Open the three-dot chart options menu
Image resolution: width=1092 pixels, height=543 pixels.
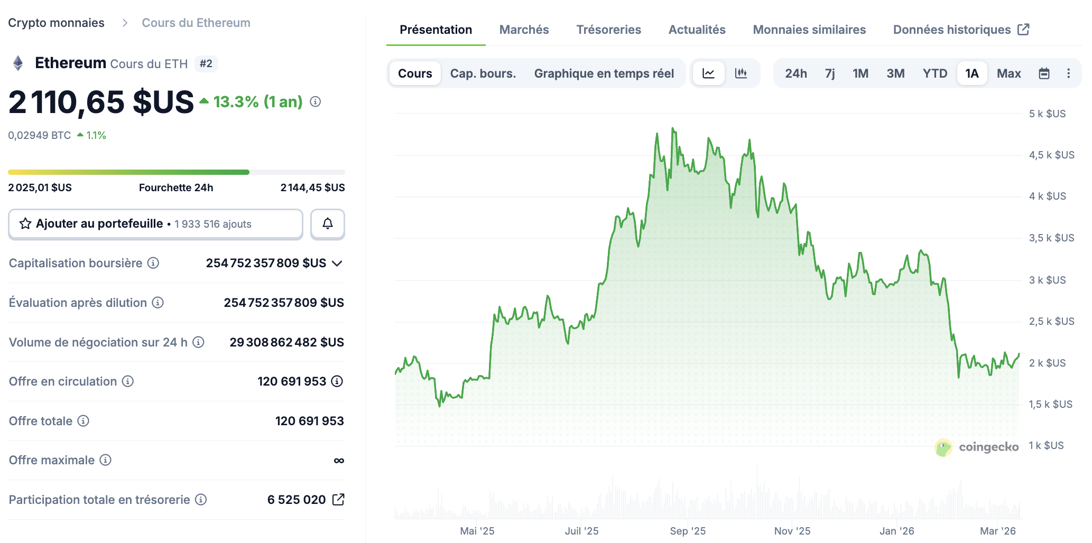[1068, 73]
